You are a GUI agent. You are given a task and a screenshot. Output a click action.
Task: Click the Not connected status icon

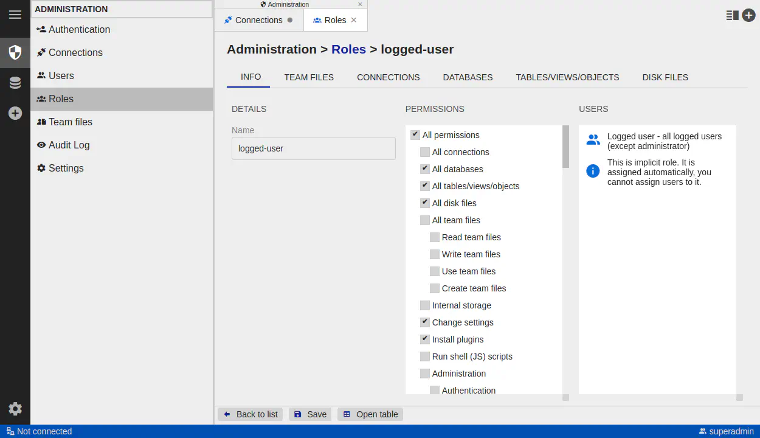10,431
